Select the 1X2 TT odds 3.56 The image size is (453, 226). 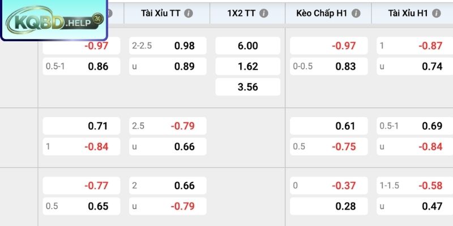pos(248,87)
